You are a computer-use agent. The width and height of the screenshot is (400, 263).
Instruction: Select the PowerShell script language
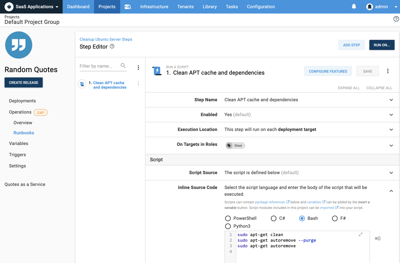tap(228, 218)
